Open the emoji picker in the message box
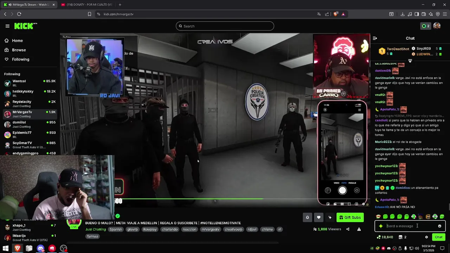This screenshot has height=253, width=450. tap(439, 226)
